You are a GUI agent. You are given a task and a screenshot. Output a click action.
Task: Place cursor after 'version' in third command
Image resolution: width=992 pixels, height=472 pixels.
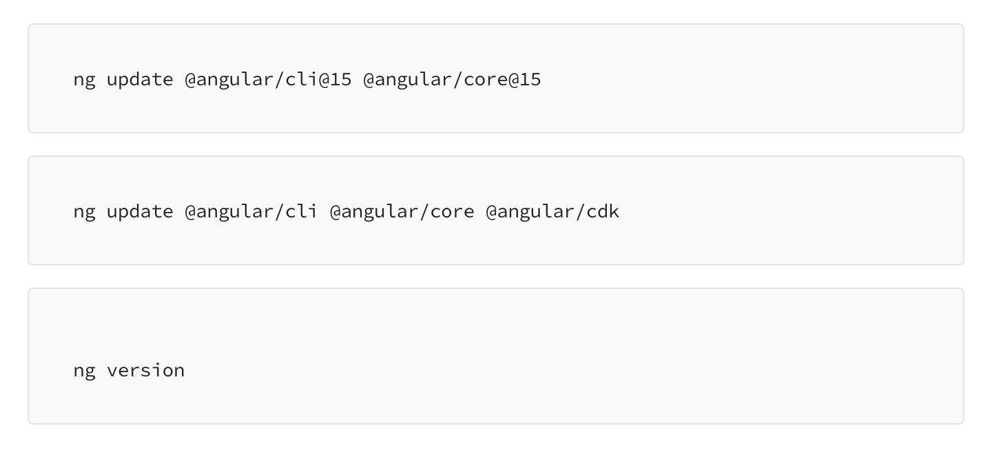coord(185,371)
